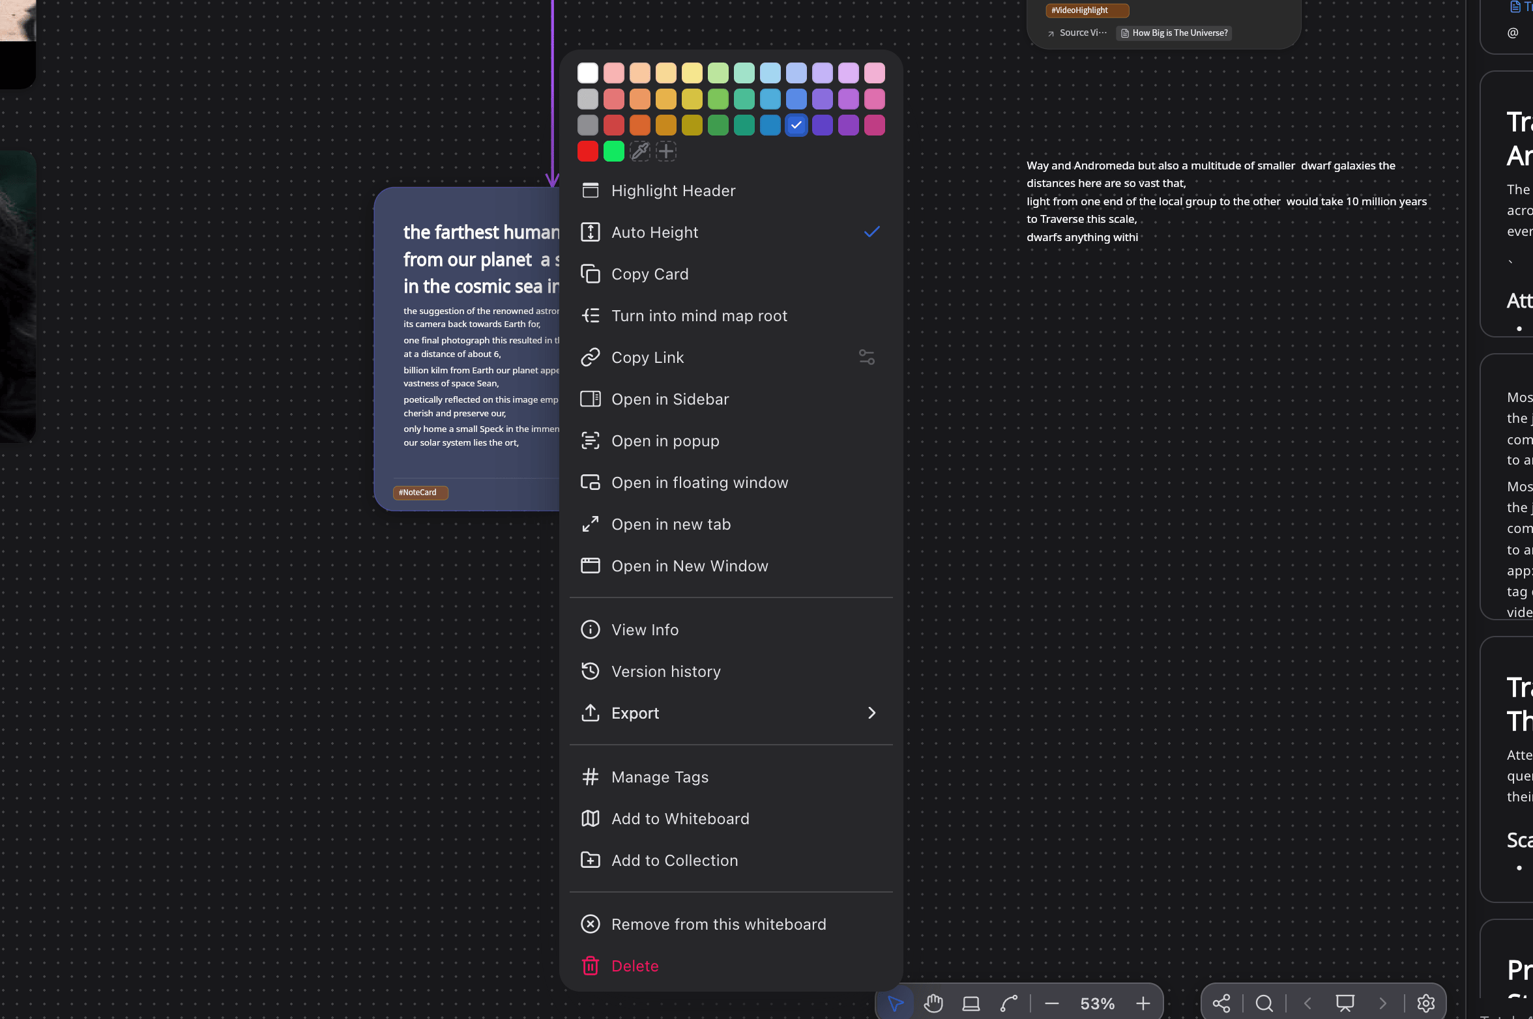This screenshot has height=1019, width=1533.
Task: Toggle Auto Height option
Action: [731, 232]
